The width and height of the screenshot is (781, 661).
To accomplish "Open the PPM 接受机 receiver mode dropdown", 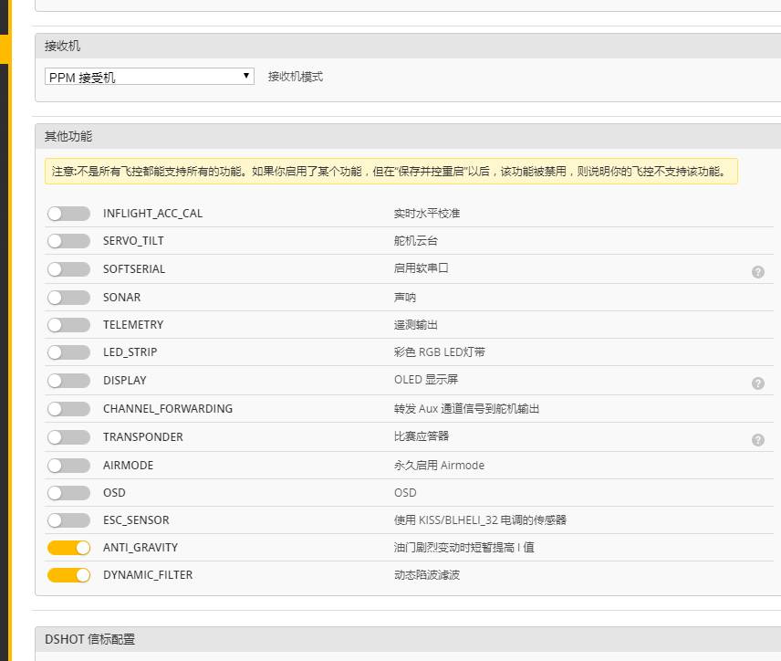I will (150, 77).
